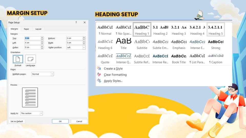Switch to the Paper tab

pos(27,29)
